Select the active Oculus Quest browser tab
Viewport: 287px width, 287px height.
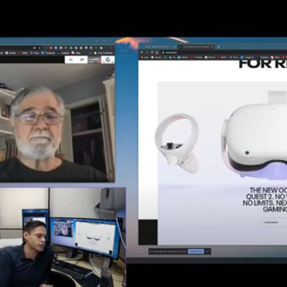[195, 47]
